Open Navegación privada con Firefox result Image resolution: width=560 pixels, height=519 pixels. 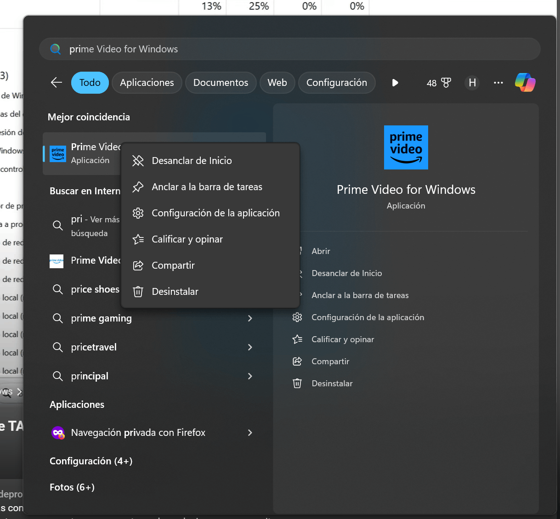tap(154, 433)
